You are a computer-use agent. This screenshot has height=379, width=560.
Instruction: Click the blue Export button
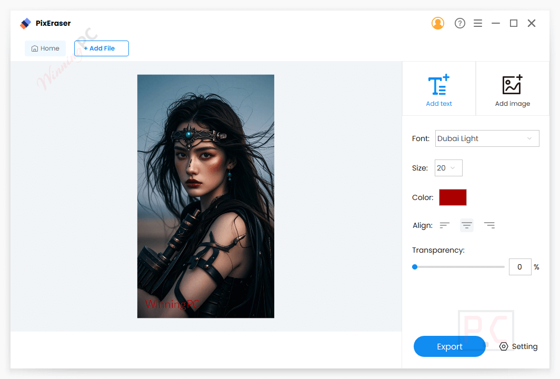pyautogui.click(x=449, y=346)
